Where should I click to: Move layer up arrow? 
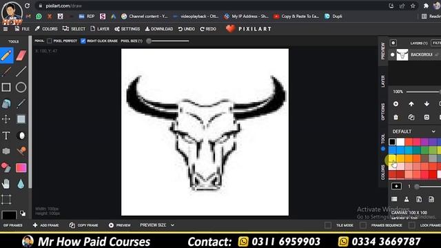[x=411, y=104]
